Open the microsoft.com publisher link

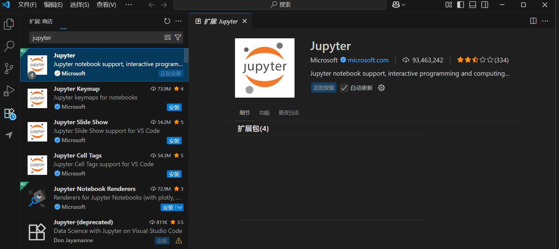pos(368,60)
